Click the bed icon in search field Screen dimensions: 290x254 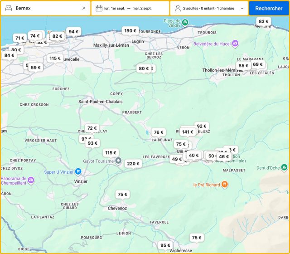pyautogui.click(x=8, y=8)
